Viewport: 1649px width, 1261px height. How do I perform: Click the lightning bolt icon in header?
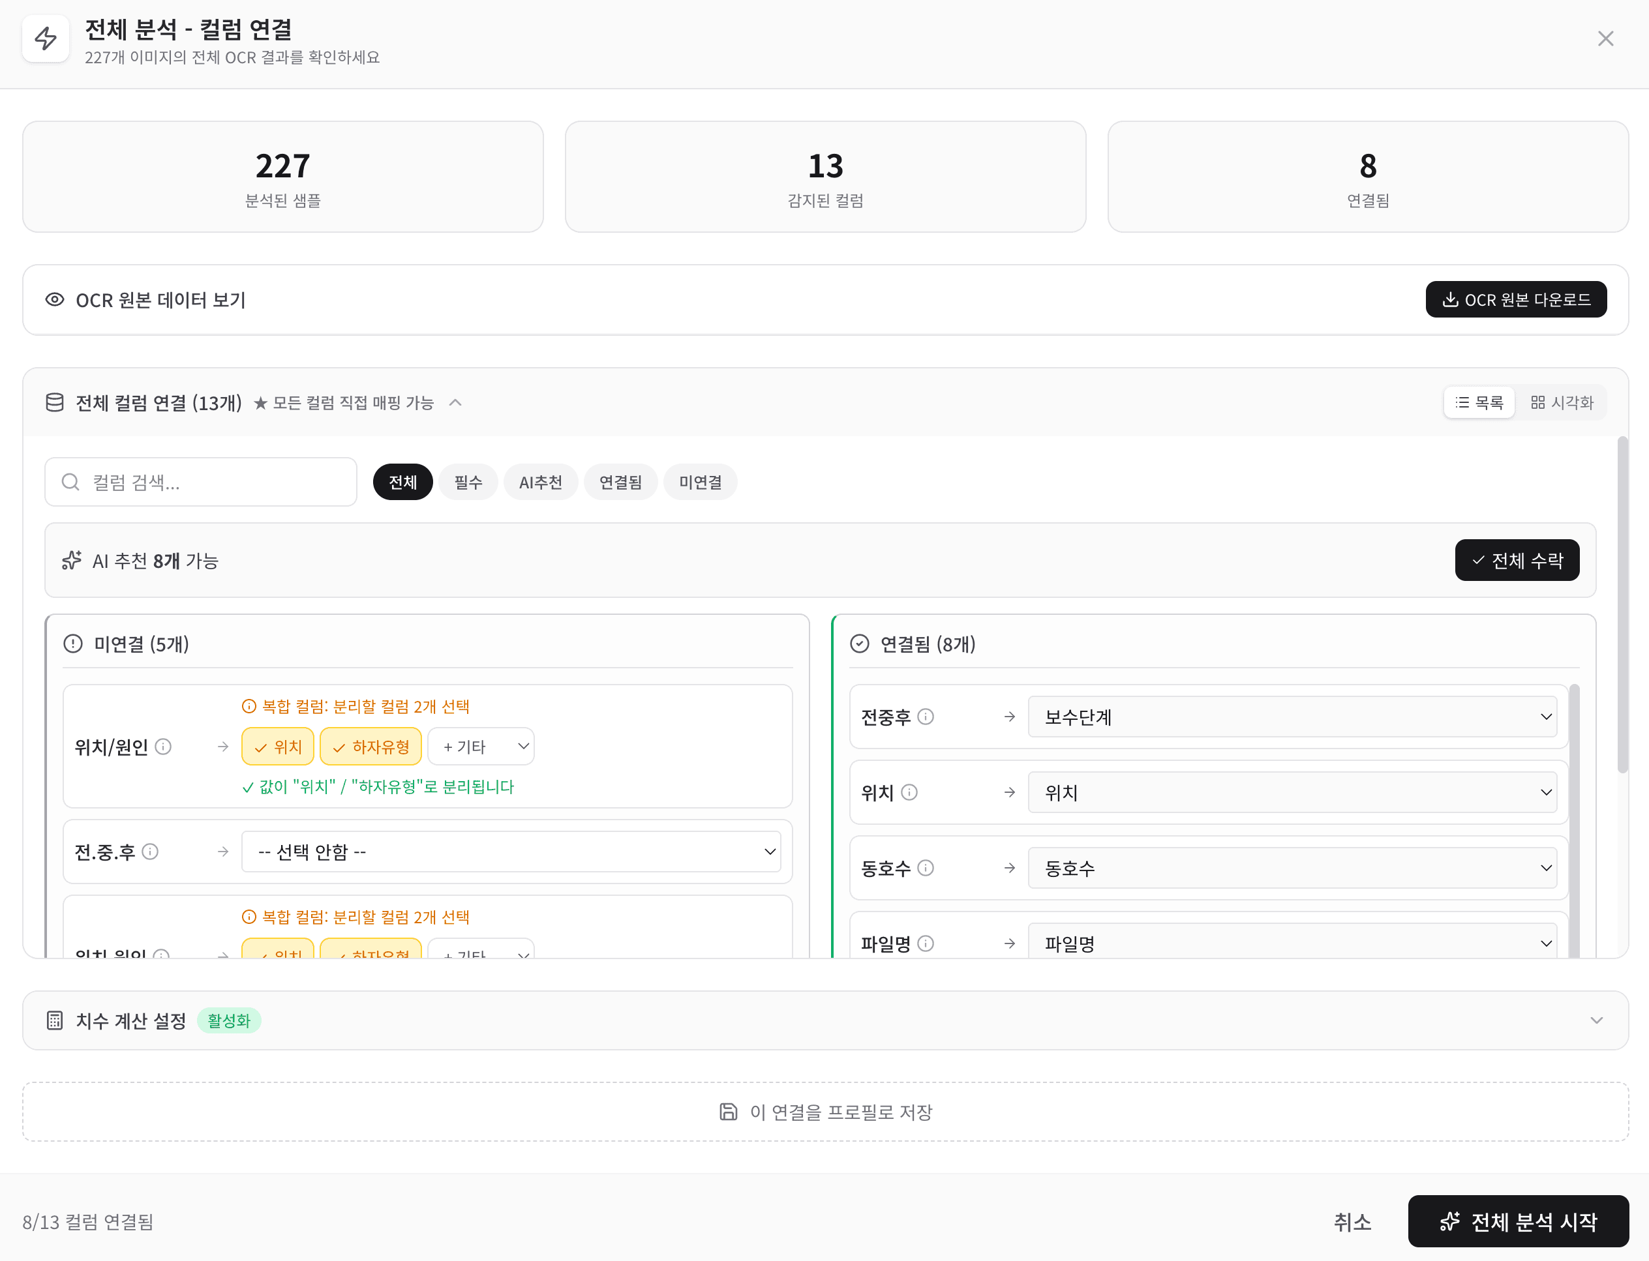pos(46,38)
